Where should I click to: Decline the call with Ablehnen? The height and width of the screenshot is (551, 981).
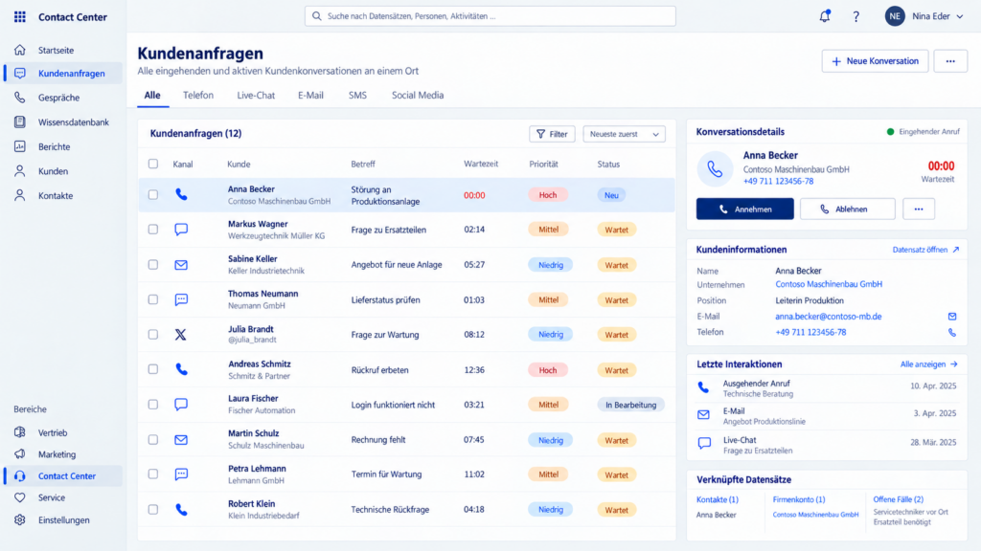[x=847, y=209]
